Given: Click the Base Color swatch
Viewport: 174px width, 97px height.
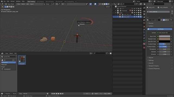Looking at the screenshot, I should coord(164,36).
